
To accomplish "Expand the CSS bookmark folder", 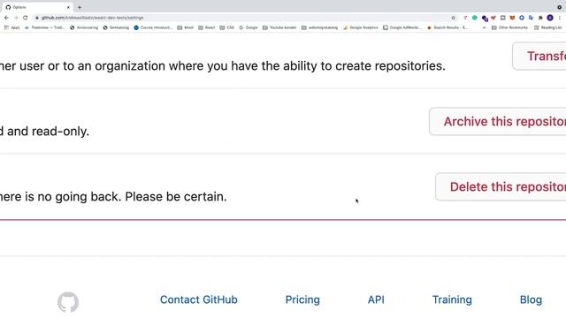I will 227,27.
